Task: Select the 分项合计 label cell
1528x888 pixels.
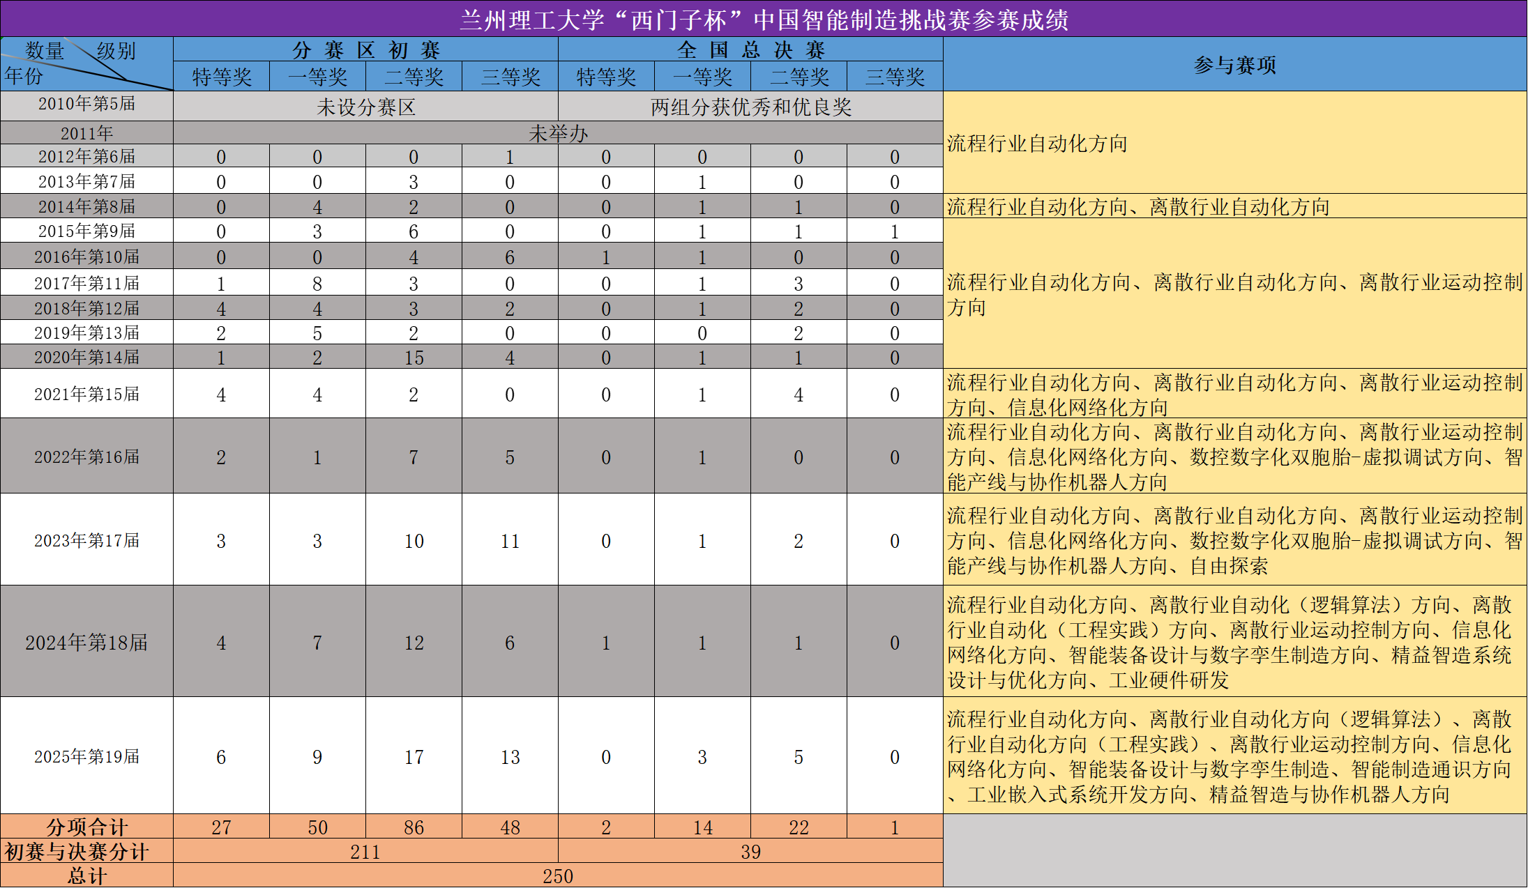Action: (86, 827)
